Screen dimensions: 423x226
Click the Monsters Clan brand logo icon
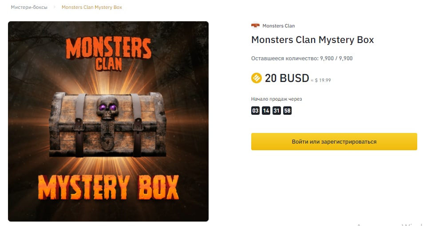point(255,26)
